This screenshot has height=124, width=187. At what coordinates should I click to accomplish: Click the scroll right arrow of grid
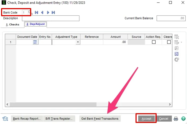coord(170,104)
